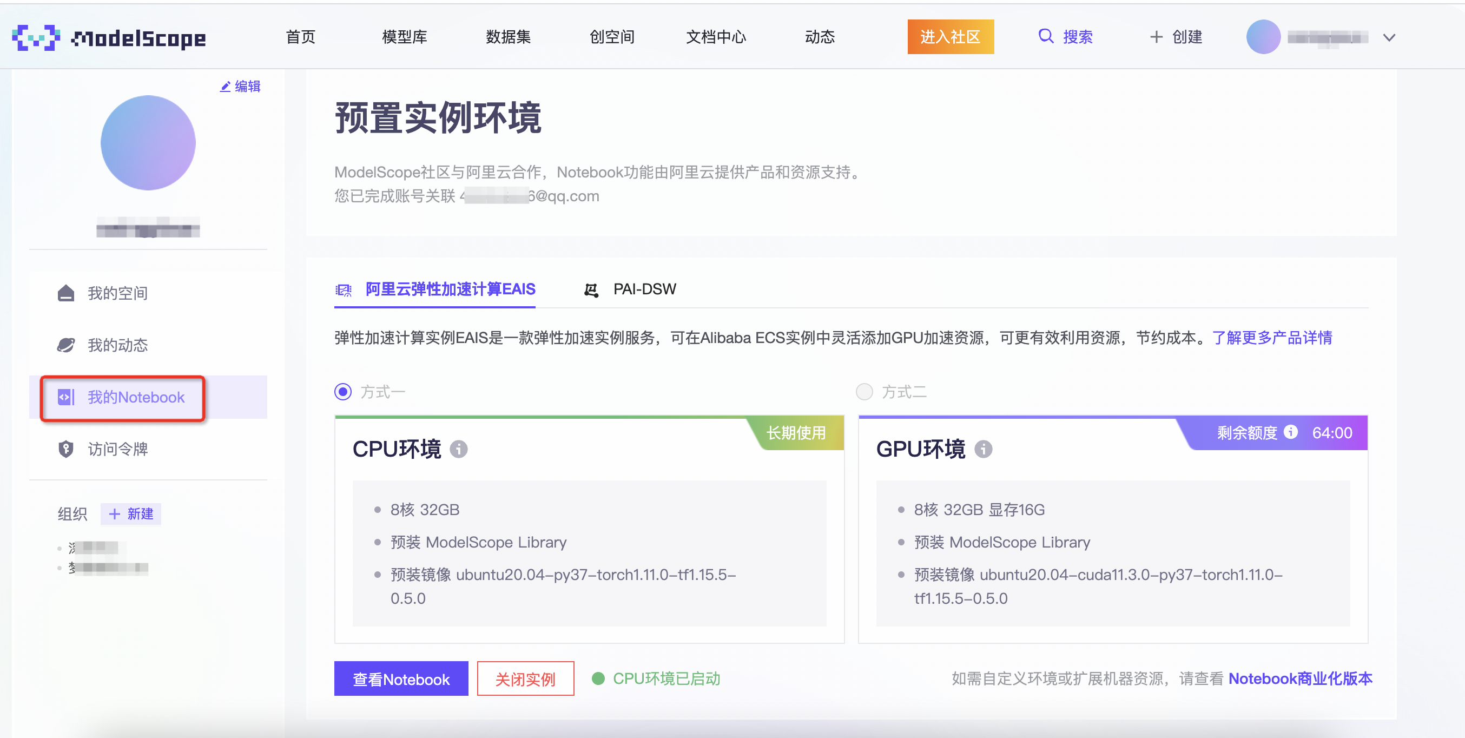Open 我的动态 in the sidebar
1465x738 pixels.
(x=148, y=345)
